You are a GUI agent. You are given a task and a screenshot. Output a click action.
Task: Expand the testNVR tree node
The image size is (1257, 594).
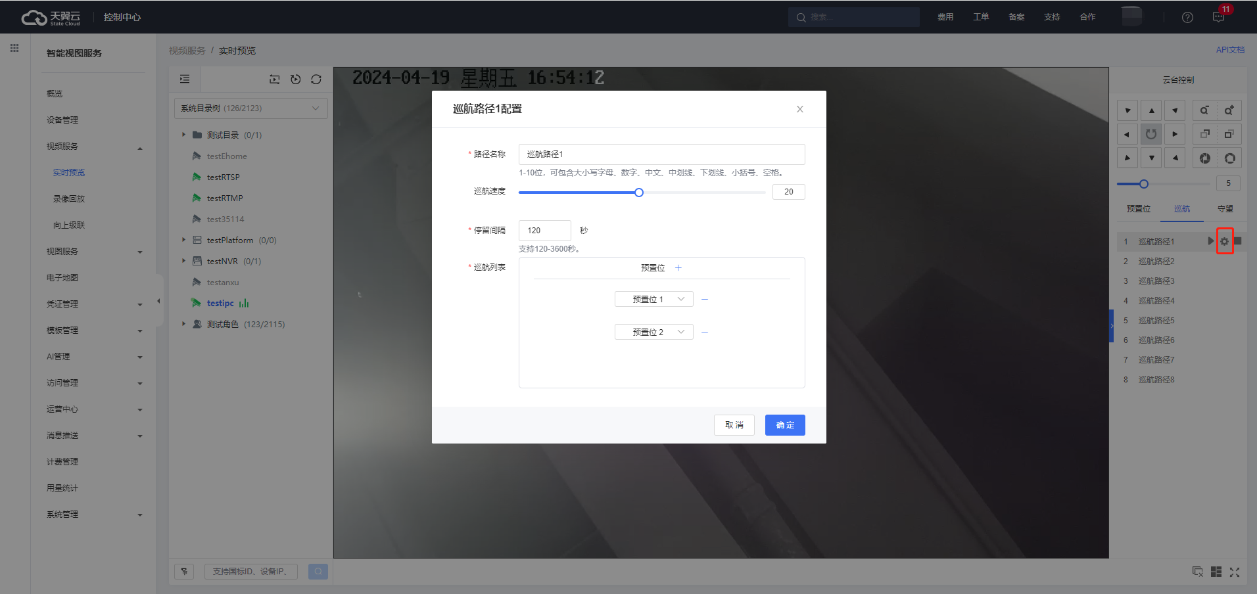(x=183, y=261)
